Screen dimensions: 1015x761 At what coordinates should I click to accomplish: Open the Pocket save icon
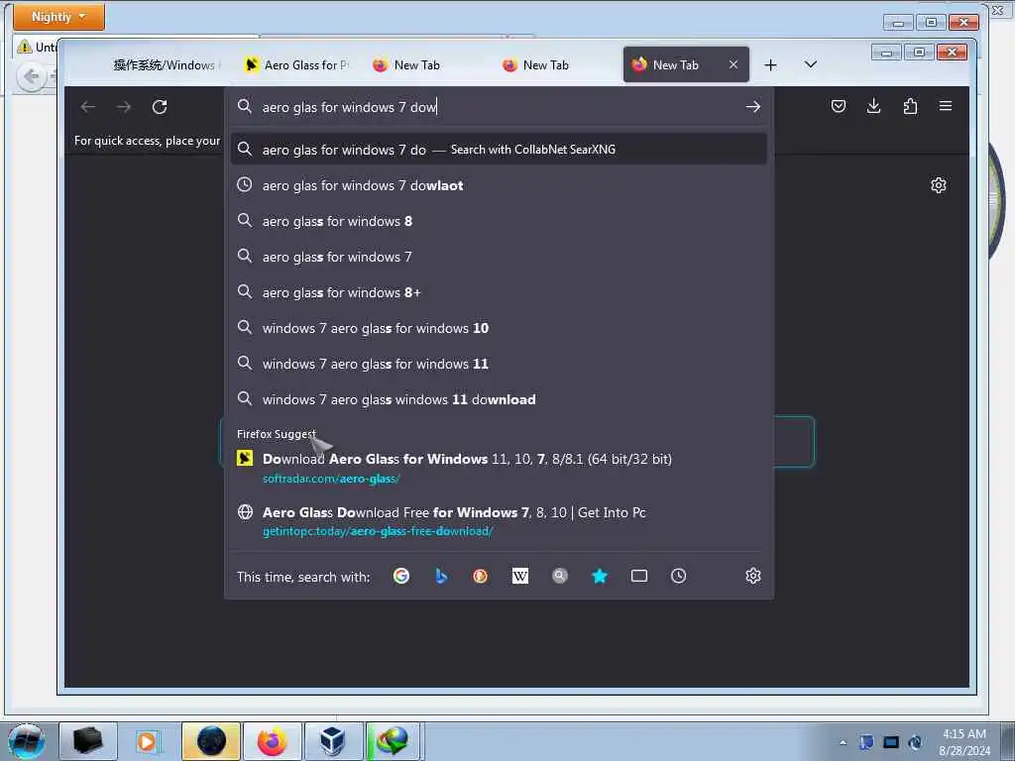tap(839, 106)
